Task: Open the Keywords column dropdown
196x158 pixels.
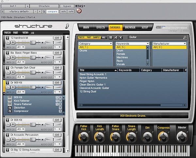Action: tap(132, 44)
